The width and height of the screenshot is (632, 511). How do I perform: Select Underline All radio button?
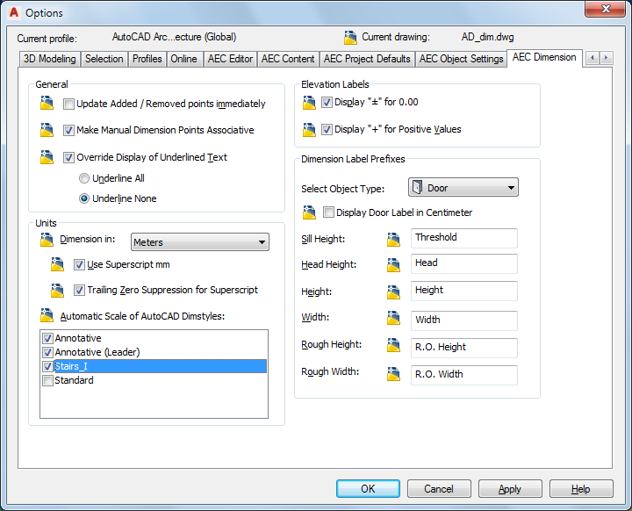(84, 178)
